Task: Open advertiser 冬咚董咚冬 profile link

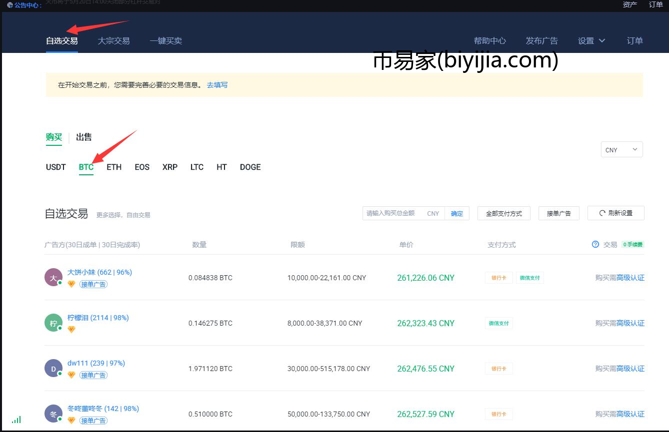Action: point(103,409)
